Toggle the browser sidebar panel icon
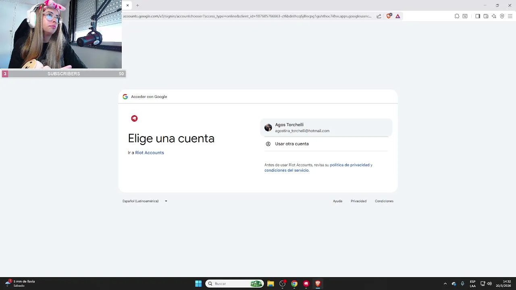The width and height of the screenshot is (516, 290). pyautogui.click(x=478, y=16)
